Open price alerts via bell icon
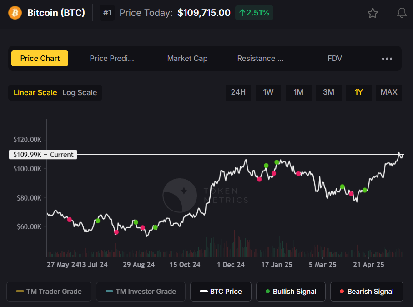 [x=402, y=13]
